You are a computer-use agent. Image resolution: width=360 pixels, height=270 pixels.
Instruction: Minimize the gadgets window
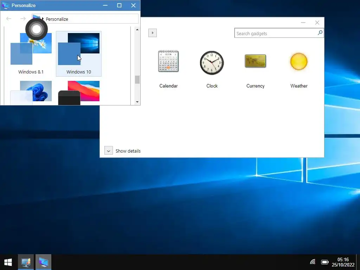[x=303, y=22]
